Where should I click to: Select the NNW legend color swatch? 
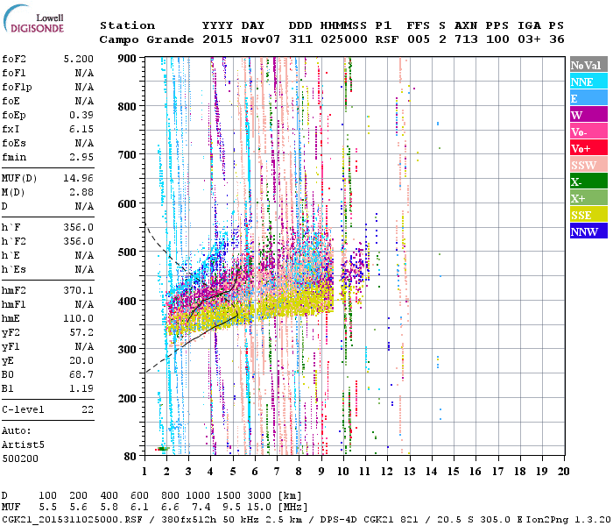pos(588,231)
